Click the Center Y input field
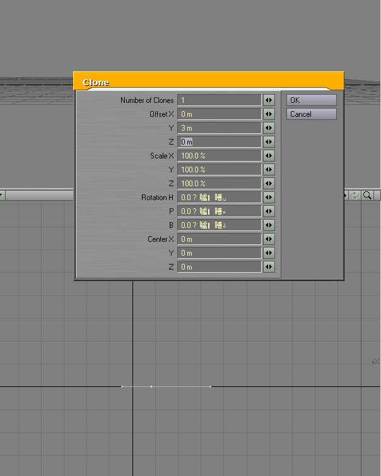The height and width of the screenshot is (476, 381). click(x=219, y=253)
